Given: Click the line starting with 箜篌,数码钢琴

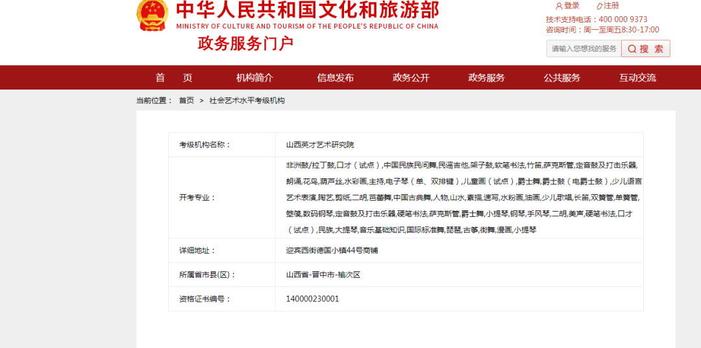Looking at the screenshot, I should (x=460, y=214).
